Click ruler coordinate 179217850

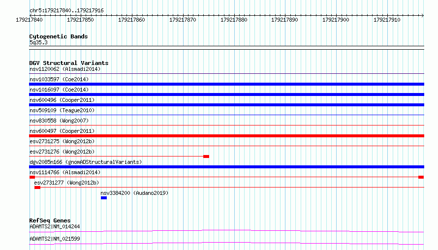[80, 20]
